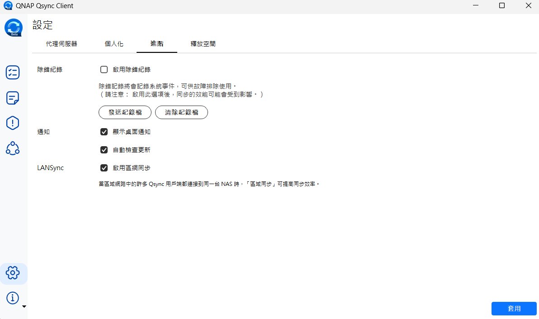The image size is (539, 319).
Task: Open the sharing nodes sidebar icon
Action: (13, 148)
